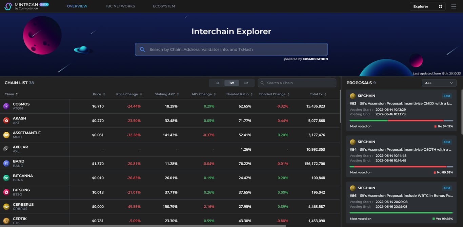Click the vote progress bar of proposal #84
Screen dimensions: 463x227
click(401, 167)
